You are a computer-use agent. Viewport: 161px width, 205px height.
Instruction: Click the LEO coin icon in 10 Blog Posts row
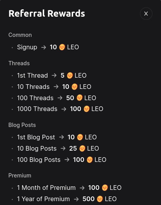(x=82, y=148)
